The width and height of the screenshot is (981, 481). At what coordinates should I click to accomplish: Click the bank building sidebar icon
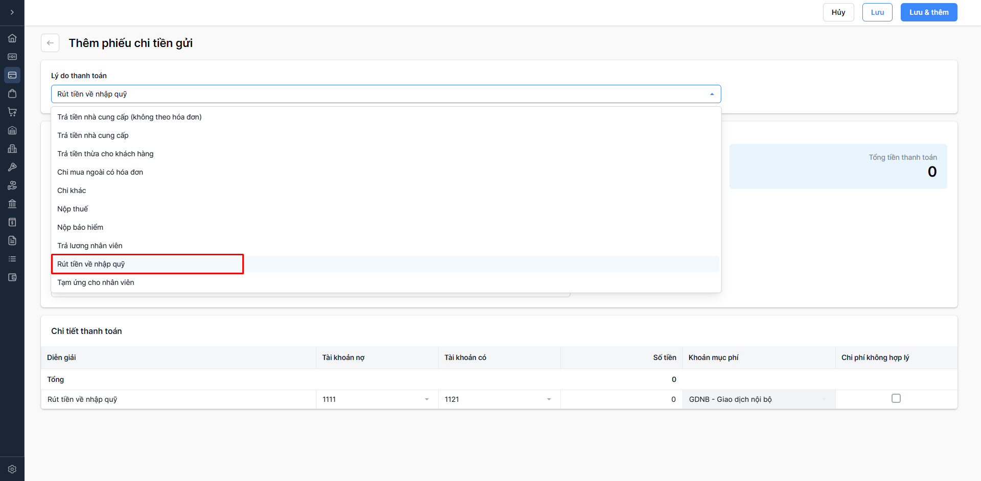click(x=12, y=204)
